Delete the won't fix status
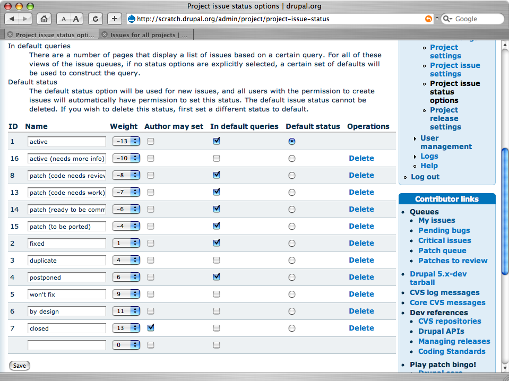 click(x=361, y=293)
